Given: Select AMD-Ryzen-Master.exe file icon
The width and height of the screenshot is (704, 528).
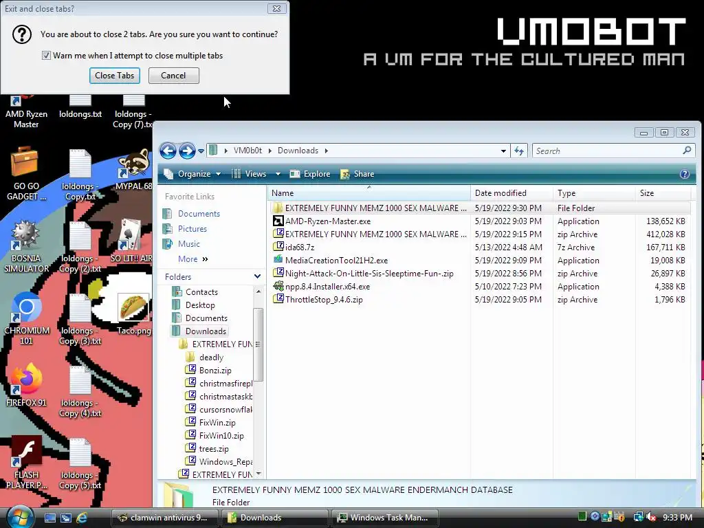Looking at the screenshot, I should tap(278, 221).
